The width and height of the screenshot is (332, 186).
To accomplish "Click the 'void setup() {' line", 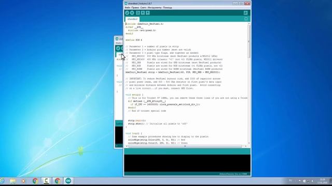I will (x=134, y=95).
